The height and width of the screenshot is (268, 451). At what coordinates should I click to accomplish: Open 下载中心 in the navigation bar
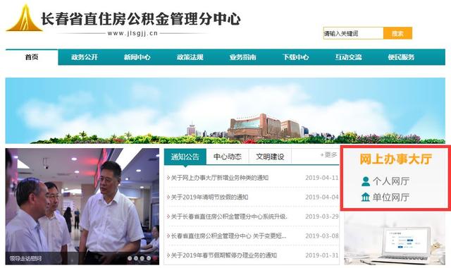click(x=295, y=57)
